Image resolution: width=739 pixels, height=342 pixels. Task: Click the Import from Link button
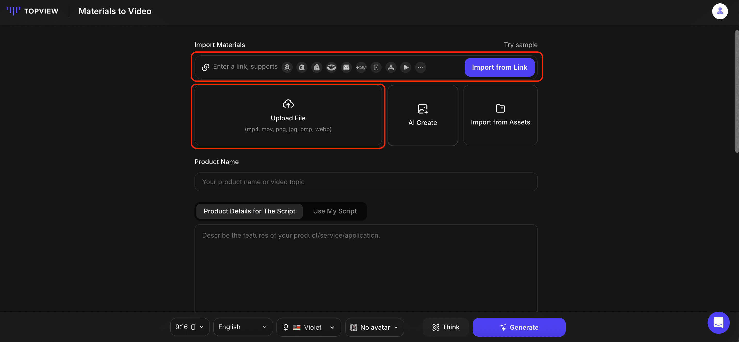(x=499, y=67)
